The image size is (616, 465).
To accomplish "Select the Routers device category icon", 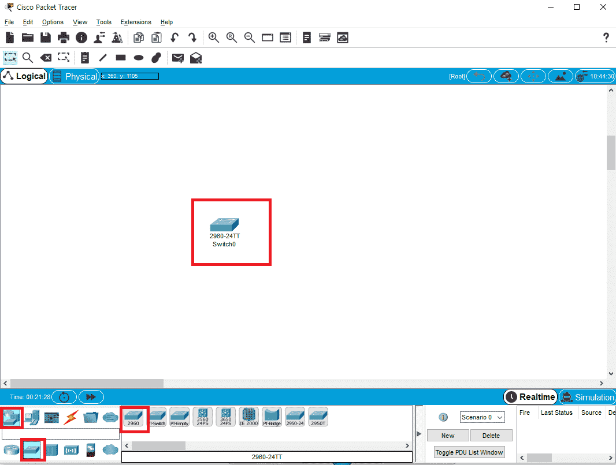I will click(11, 450).
